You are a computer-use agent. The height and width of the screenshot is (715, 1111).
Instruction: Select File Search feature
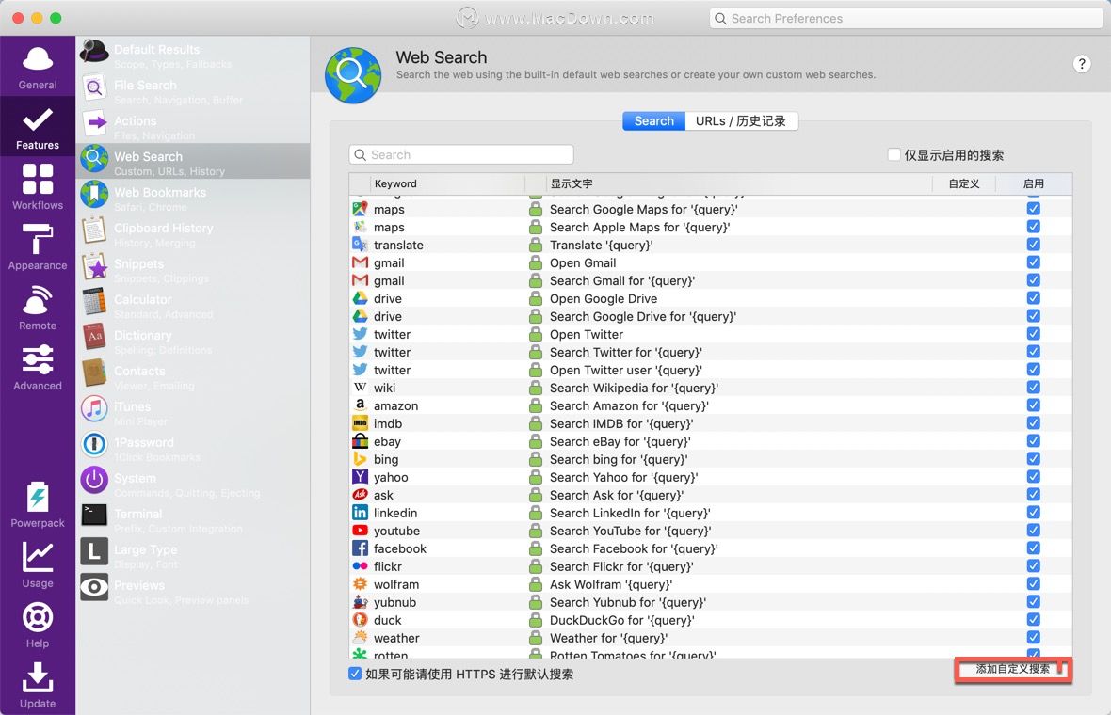pyautogui.click(x=193, y=90)
